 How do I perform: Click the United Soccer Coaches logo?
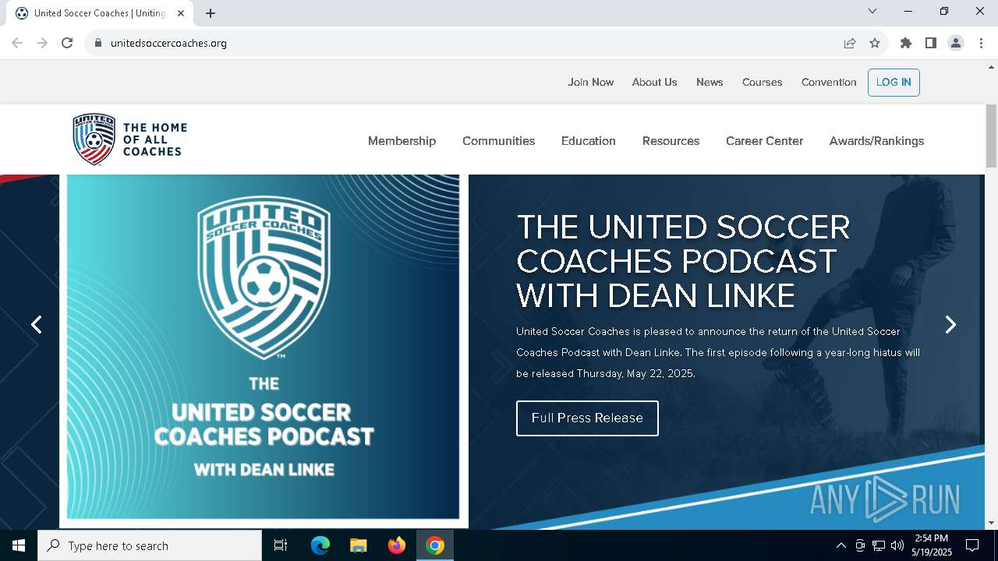pyautogui.click(x=129, y=139)
